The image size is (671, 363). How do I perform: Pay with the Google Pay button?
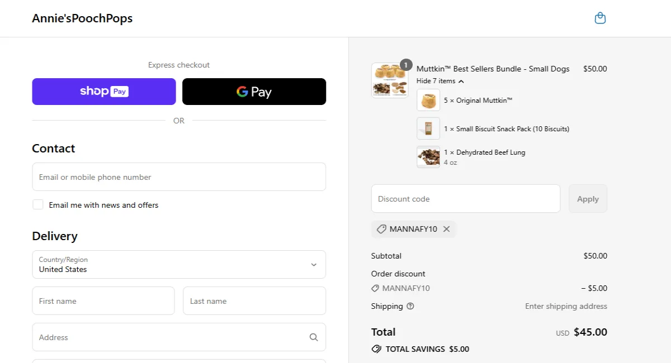[x=254, y=92]
